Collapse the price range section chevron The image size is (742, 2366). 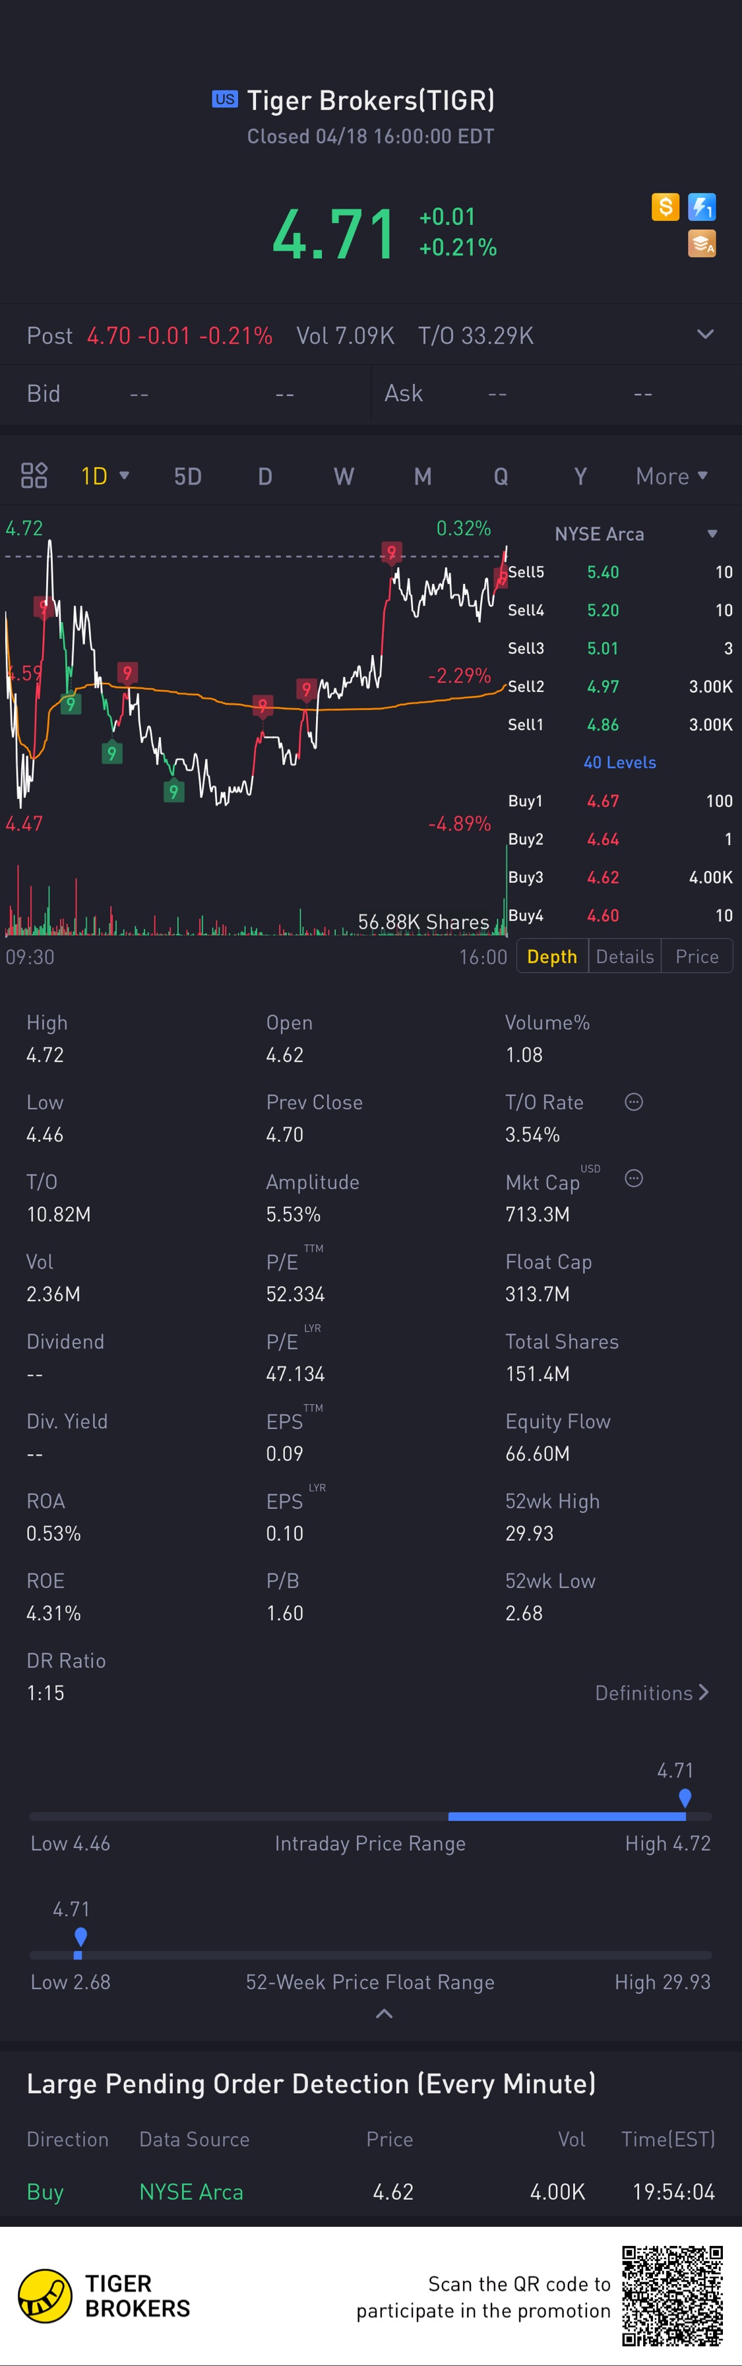tap(385, 2013)
